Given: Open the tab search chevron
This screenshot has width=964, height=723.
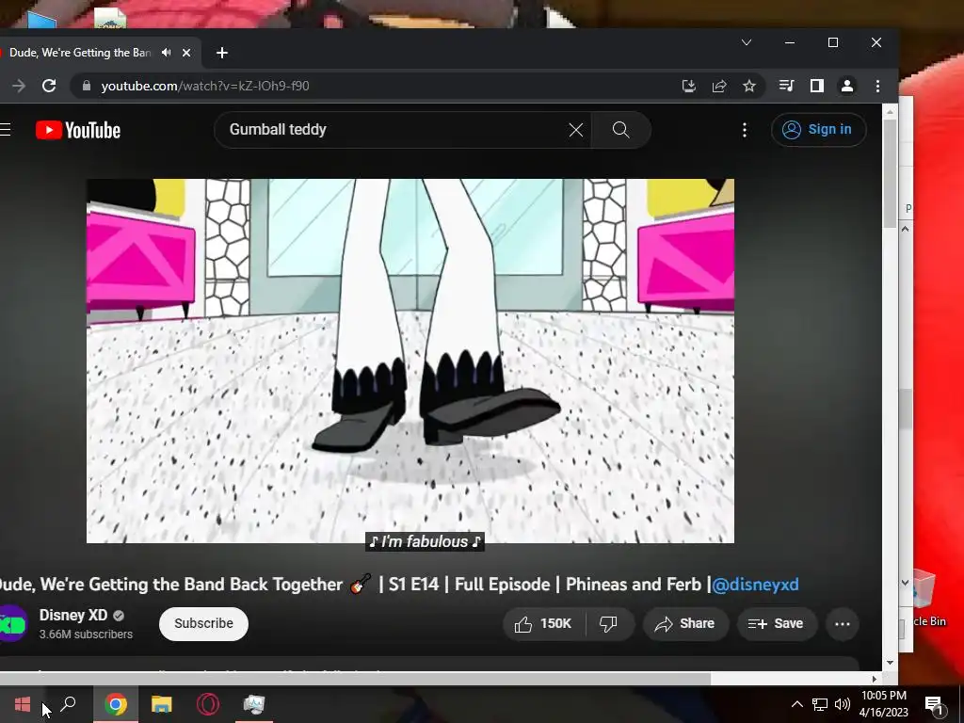Looking at the screenshot, I should click(x=747, y=42).
